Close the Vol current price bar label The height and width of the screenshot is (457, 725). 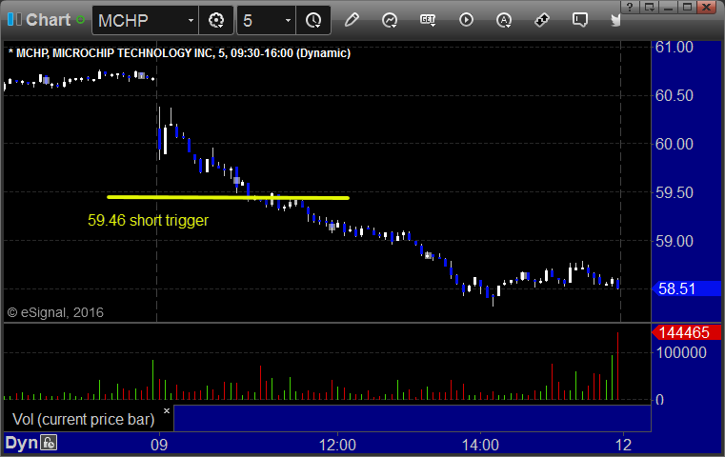click(167, 410)
